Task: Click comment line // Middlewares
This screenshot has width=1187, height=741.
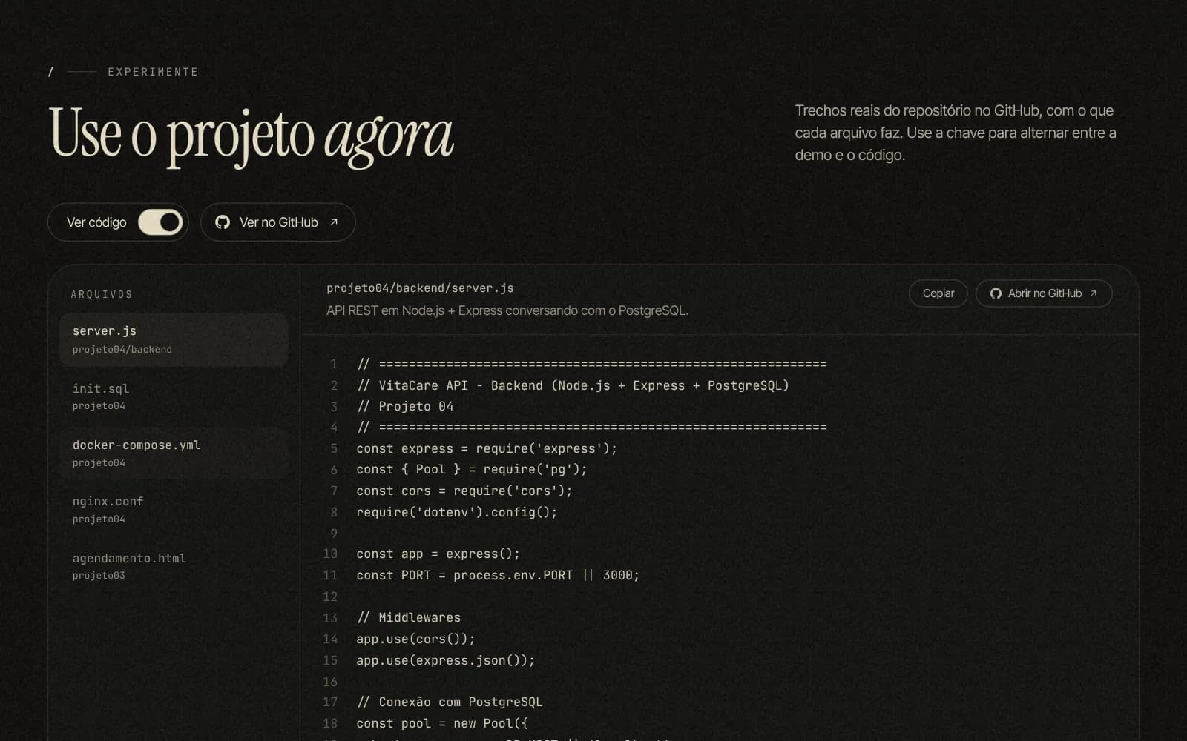Action: tap(409, 617)
